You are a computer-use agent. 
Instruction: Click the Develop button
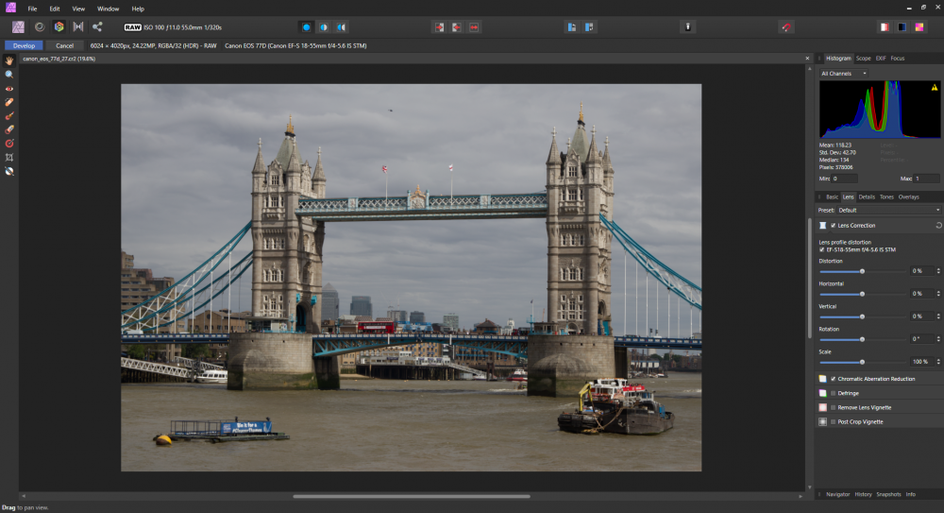[x=24, y=45]
